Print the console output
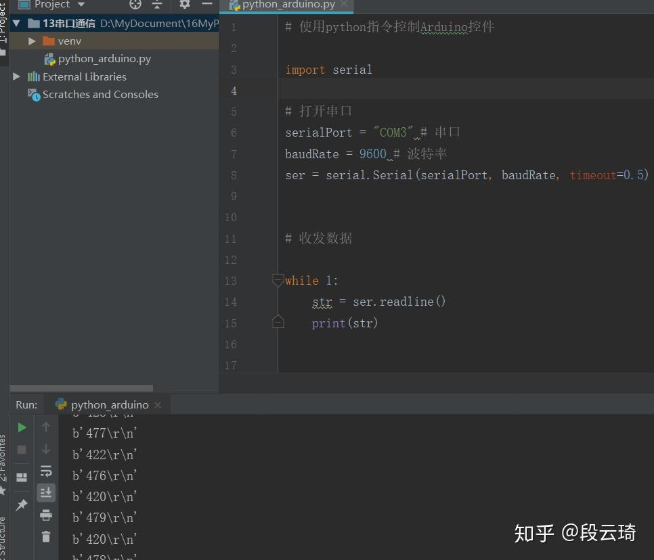Image resolution: width=654 pixels, height=560 pixels. 45,515
